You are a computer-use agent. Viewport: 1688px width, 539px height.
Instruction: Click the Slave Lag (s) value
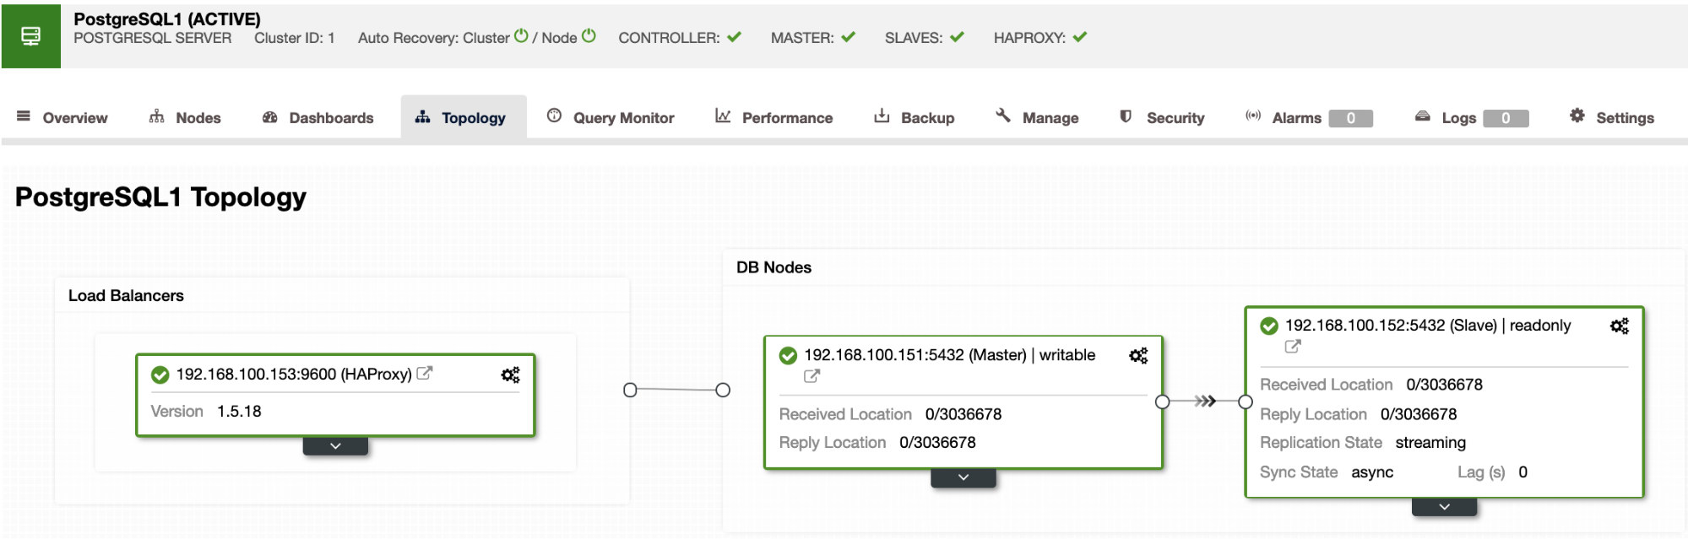click(1522, 472)
